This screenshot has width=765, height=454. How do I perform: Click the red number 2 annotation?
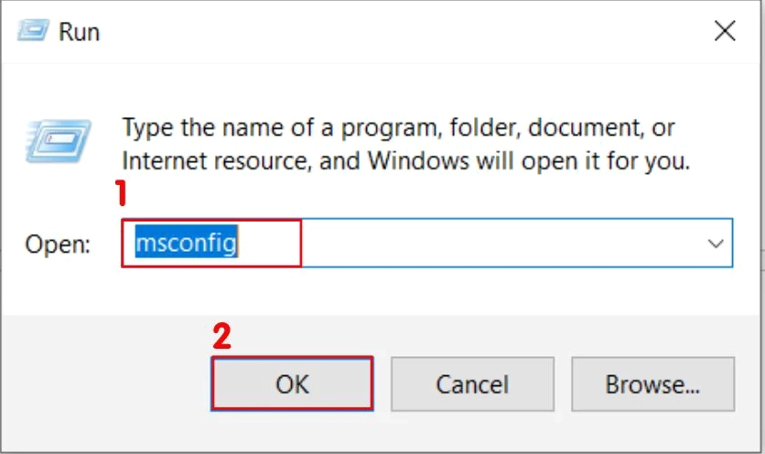click(221, 337)
